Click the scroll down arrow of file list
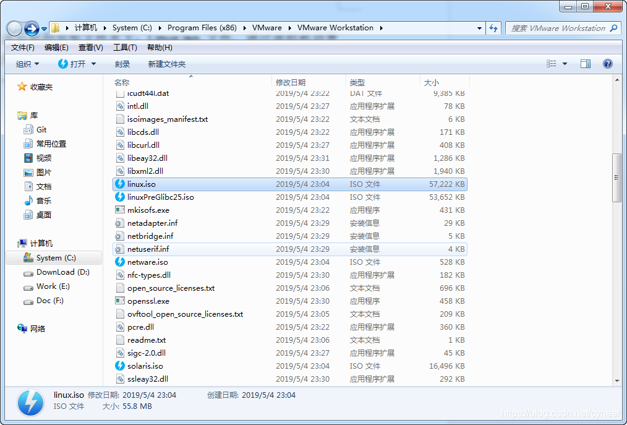Screen dimensions: 627x425 616,380
